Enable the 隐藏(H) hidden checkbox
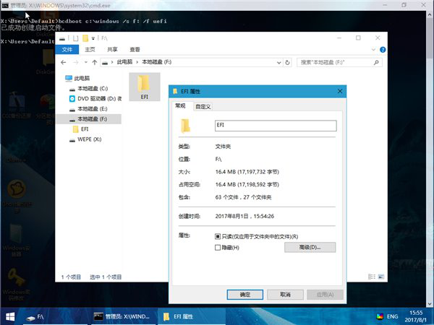434x325 pixels. tap(218, 248)
